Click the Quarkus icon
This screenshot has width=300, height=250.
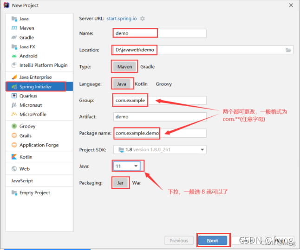coord(14,96)
